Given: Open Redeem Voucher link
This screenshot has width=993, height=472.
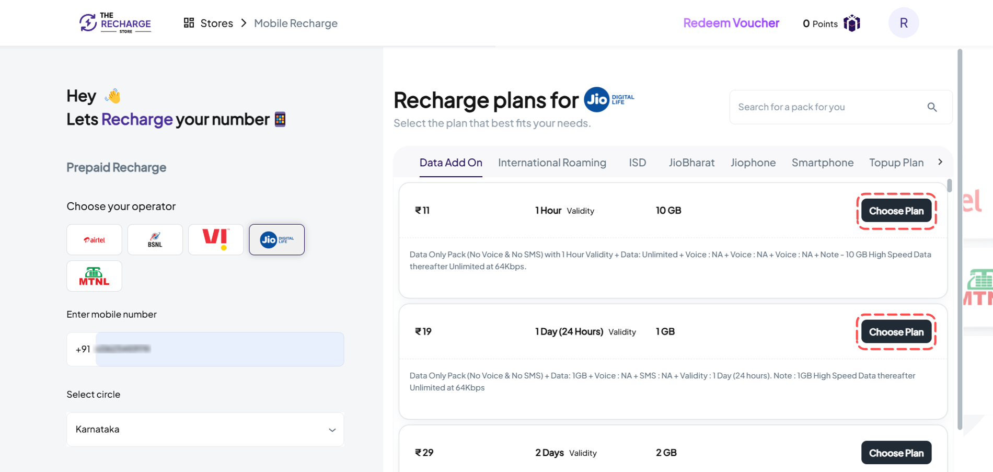Looking at the screenshot, I should pos(731,23).
